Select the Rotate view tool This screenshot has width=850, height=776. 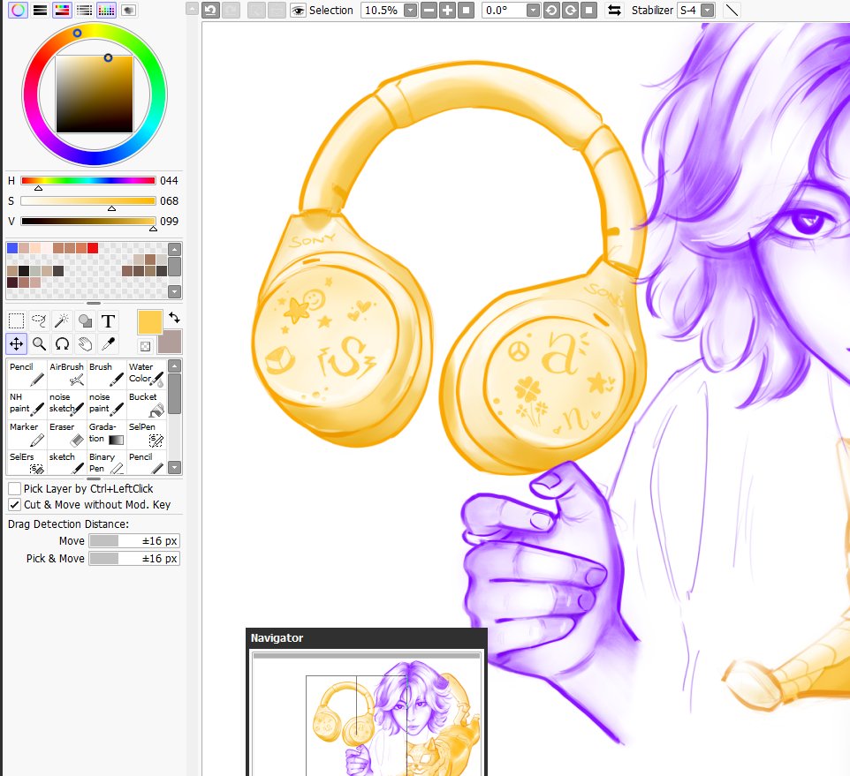[62, 344]
